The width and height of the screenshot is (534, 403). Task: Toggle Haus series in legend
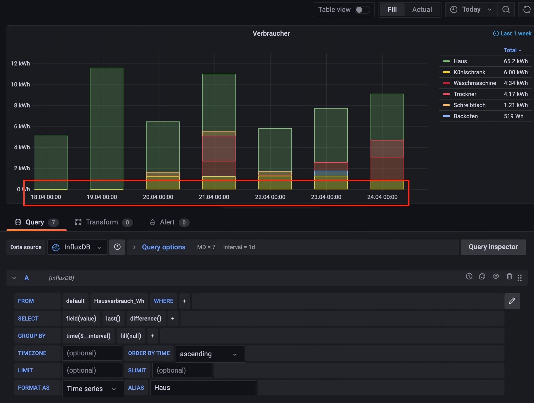click(460, 61)
